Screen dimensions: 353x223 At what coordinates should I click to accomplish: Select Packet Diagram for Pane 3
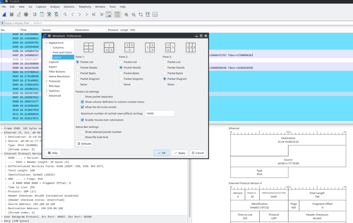[165, 79]
